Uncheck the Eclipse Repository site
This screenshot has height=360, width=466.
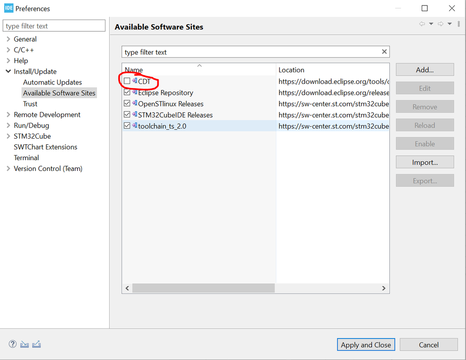127,92
